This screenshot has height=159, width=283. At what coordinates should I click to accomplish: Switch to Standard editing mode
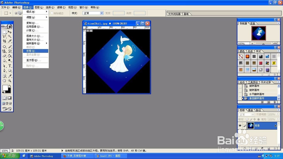pos(5,98)
